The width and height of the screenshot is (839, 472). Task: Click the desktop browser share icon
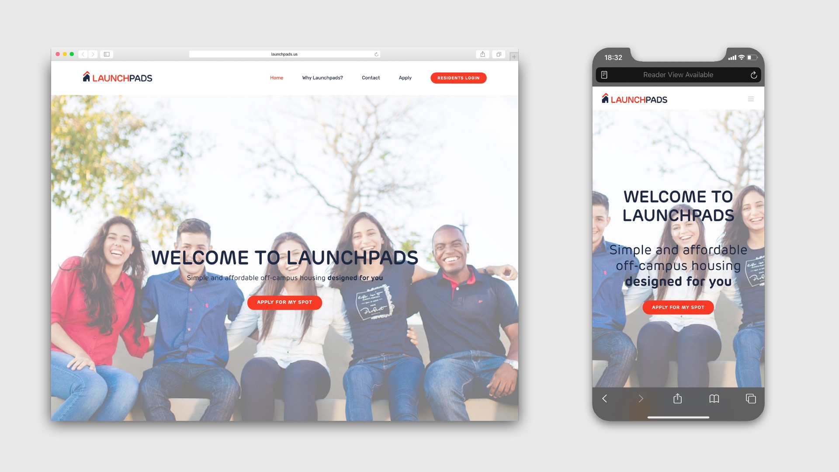(482, 54)
